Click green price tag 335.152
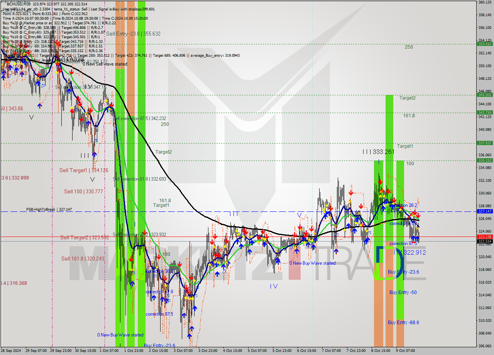 click(x=485, y=161)
